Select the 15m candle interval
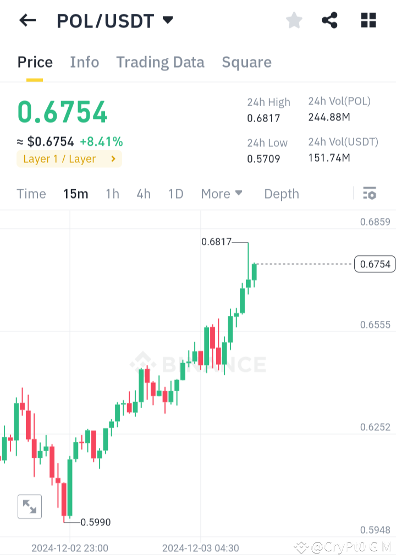Screen dimensions: 396x559 click(x=76, y=194)
